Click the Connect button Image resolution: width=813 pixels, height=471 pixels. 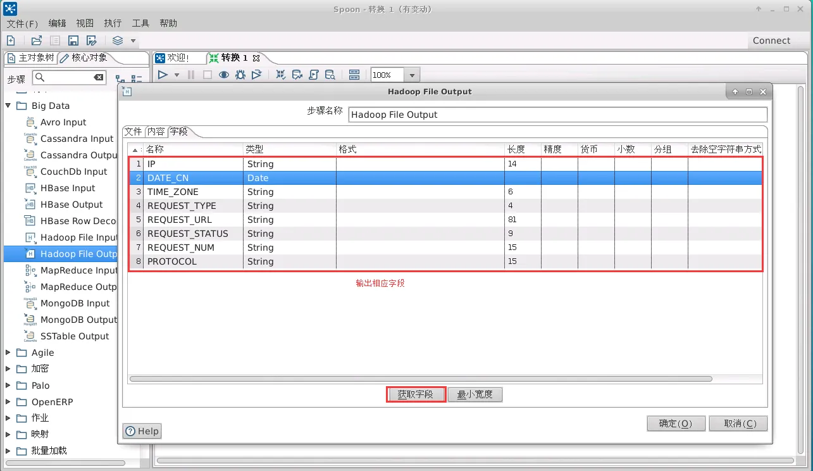coord(771,41)
